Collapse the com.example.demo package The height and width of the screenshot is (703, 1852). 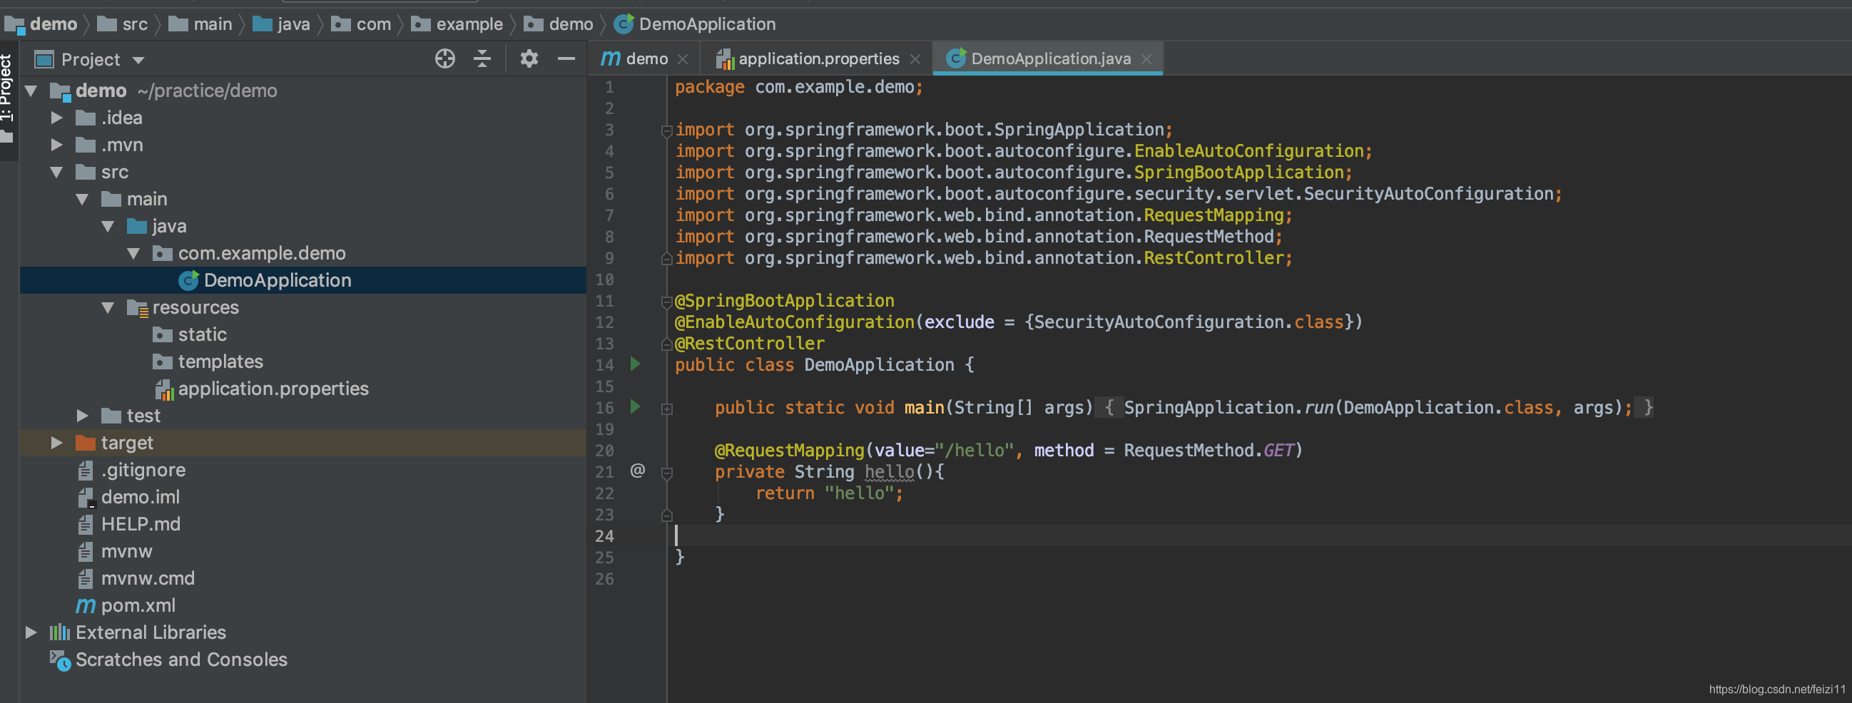click(x=133, y=253)
